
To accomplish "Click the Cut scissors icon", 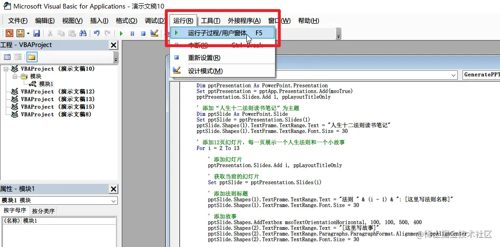I will [50, 33].
